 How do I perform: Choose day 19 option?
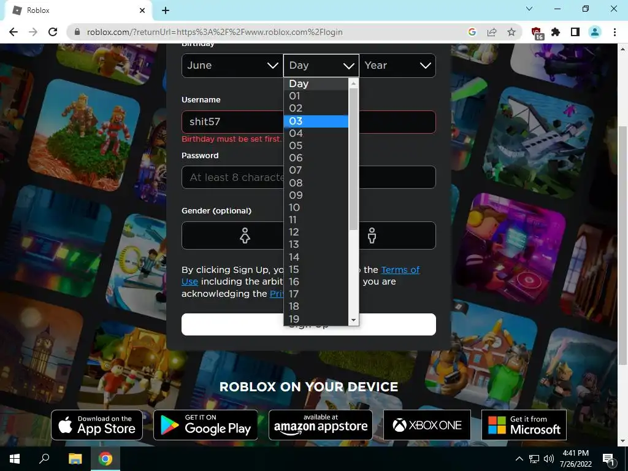pyautogui.click(x=316, y=319)
